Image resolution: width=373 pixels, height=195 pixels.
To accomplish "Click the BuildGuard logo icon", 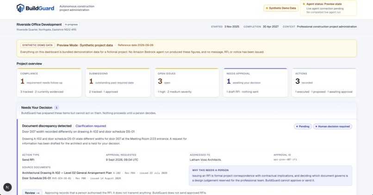I will (20, 8).
